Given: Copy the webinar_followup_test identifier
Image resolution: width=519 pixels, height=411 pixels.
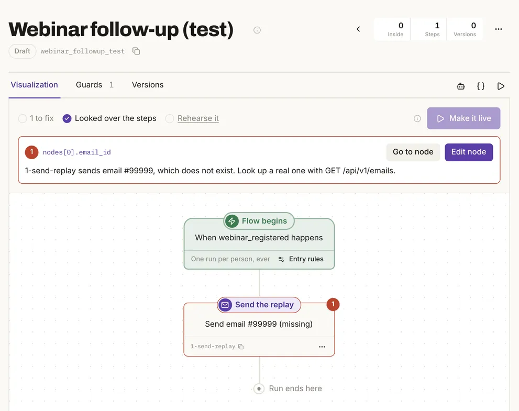Looking at the screenshot, I should tap(136, 51).
